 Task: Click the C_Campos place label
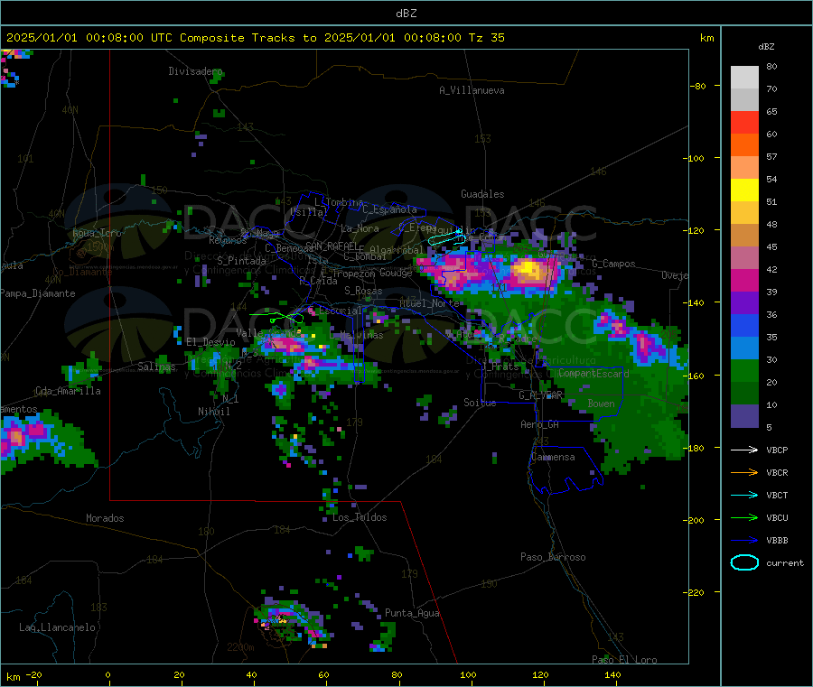tap(613, 264)
